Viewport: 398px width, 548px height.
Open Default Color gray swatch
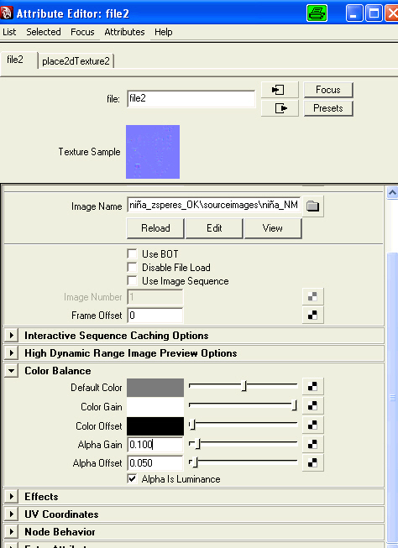pyautogui.click(x=155, y=387)
